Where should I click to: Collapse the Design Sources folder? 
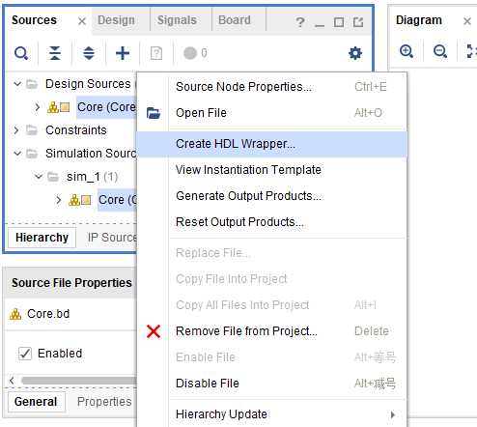click(17, 84)
